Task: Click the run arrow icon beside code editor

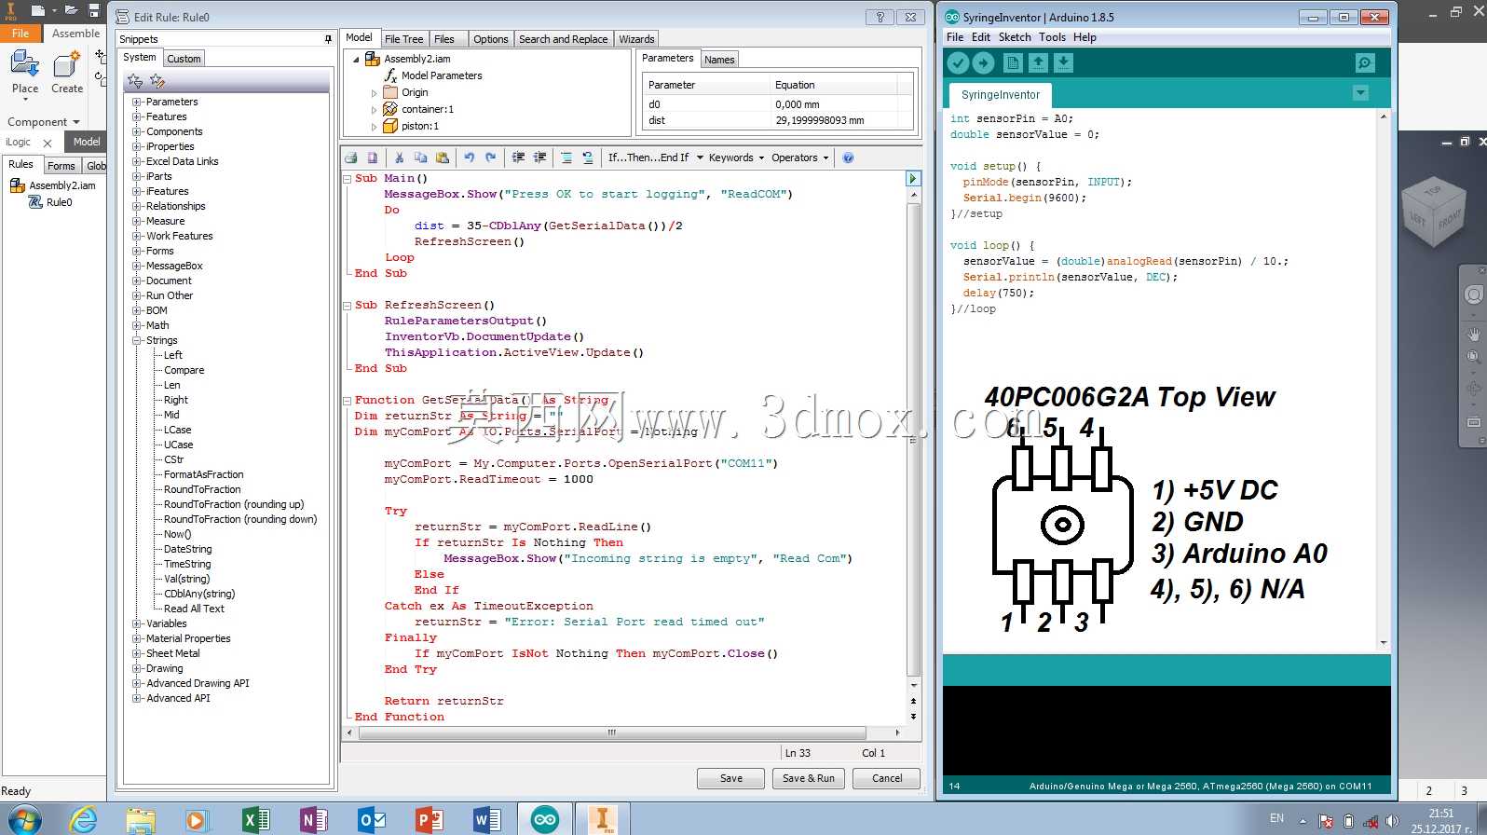Action: (913, 178)
